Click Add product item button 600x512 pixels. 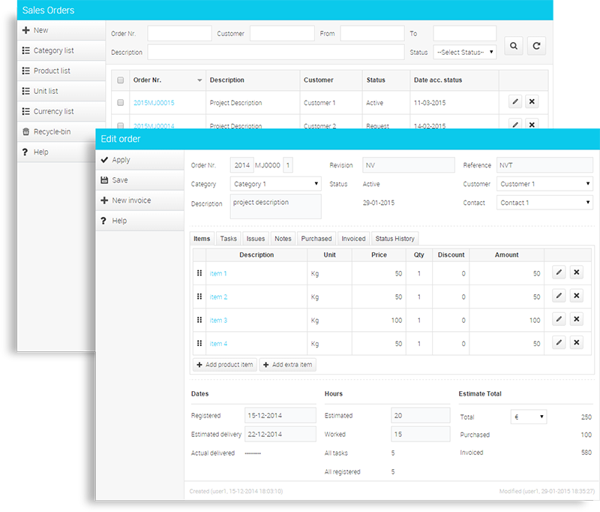[x=224, y=365]
